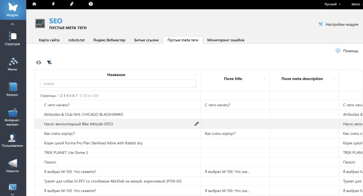
Task: Click the lightning bolt icon in top bar
Action: [53, 4]
